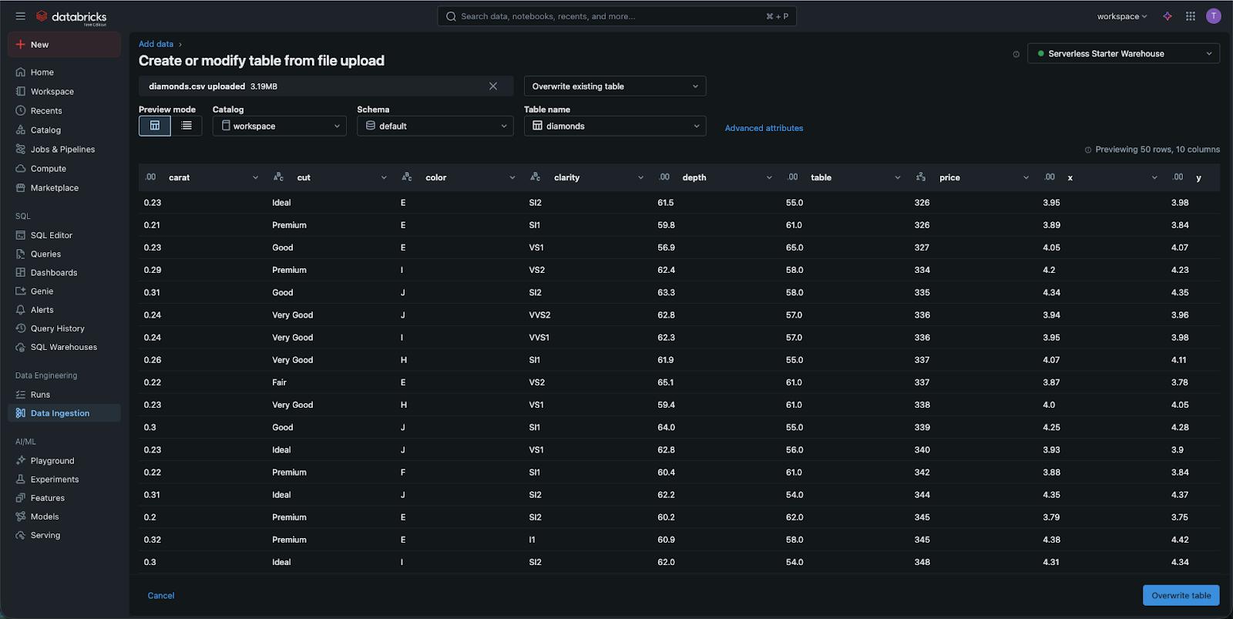Switch to vertical list preview mode

(186, 126)
